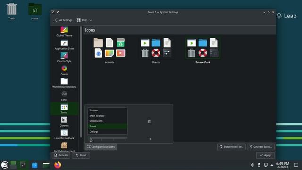Open Font Management in sidebar
This screenshot has height=170, width=302.
tap(64, 147)
